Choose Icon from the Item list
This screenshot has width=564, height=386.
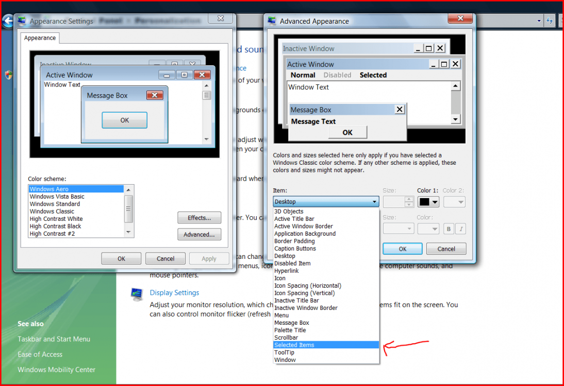pyautogui.click(x=326, y=278)
